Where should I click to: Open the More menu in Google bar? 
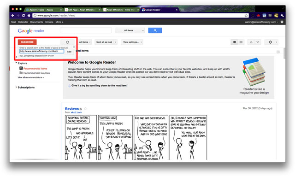tap(59, 22)
